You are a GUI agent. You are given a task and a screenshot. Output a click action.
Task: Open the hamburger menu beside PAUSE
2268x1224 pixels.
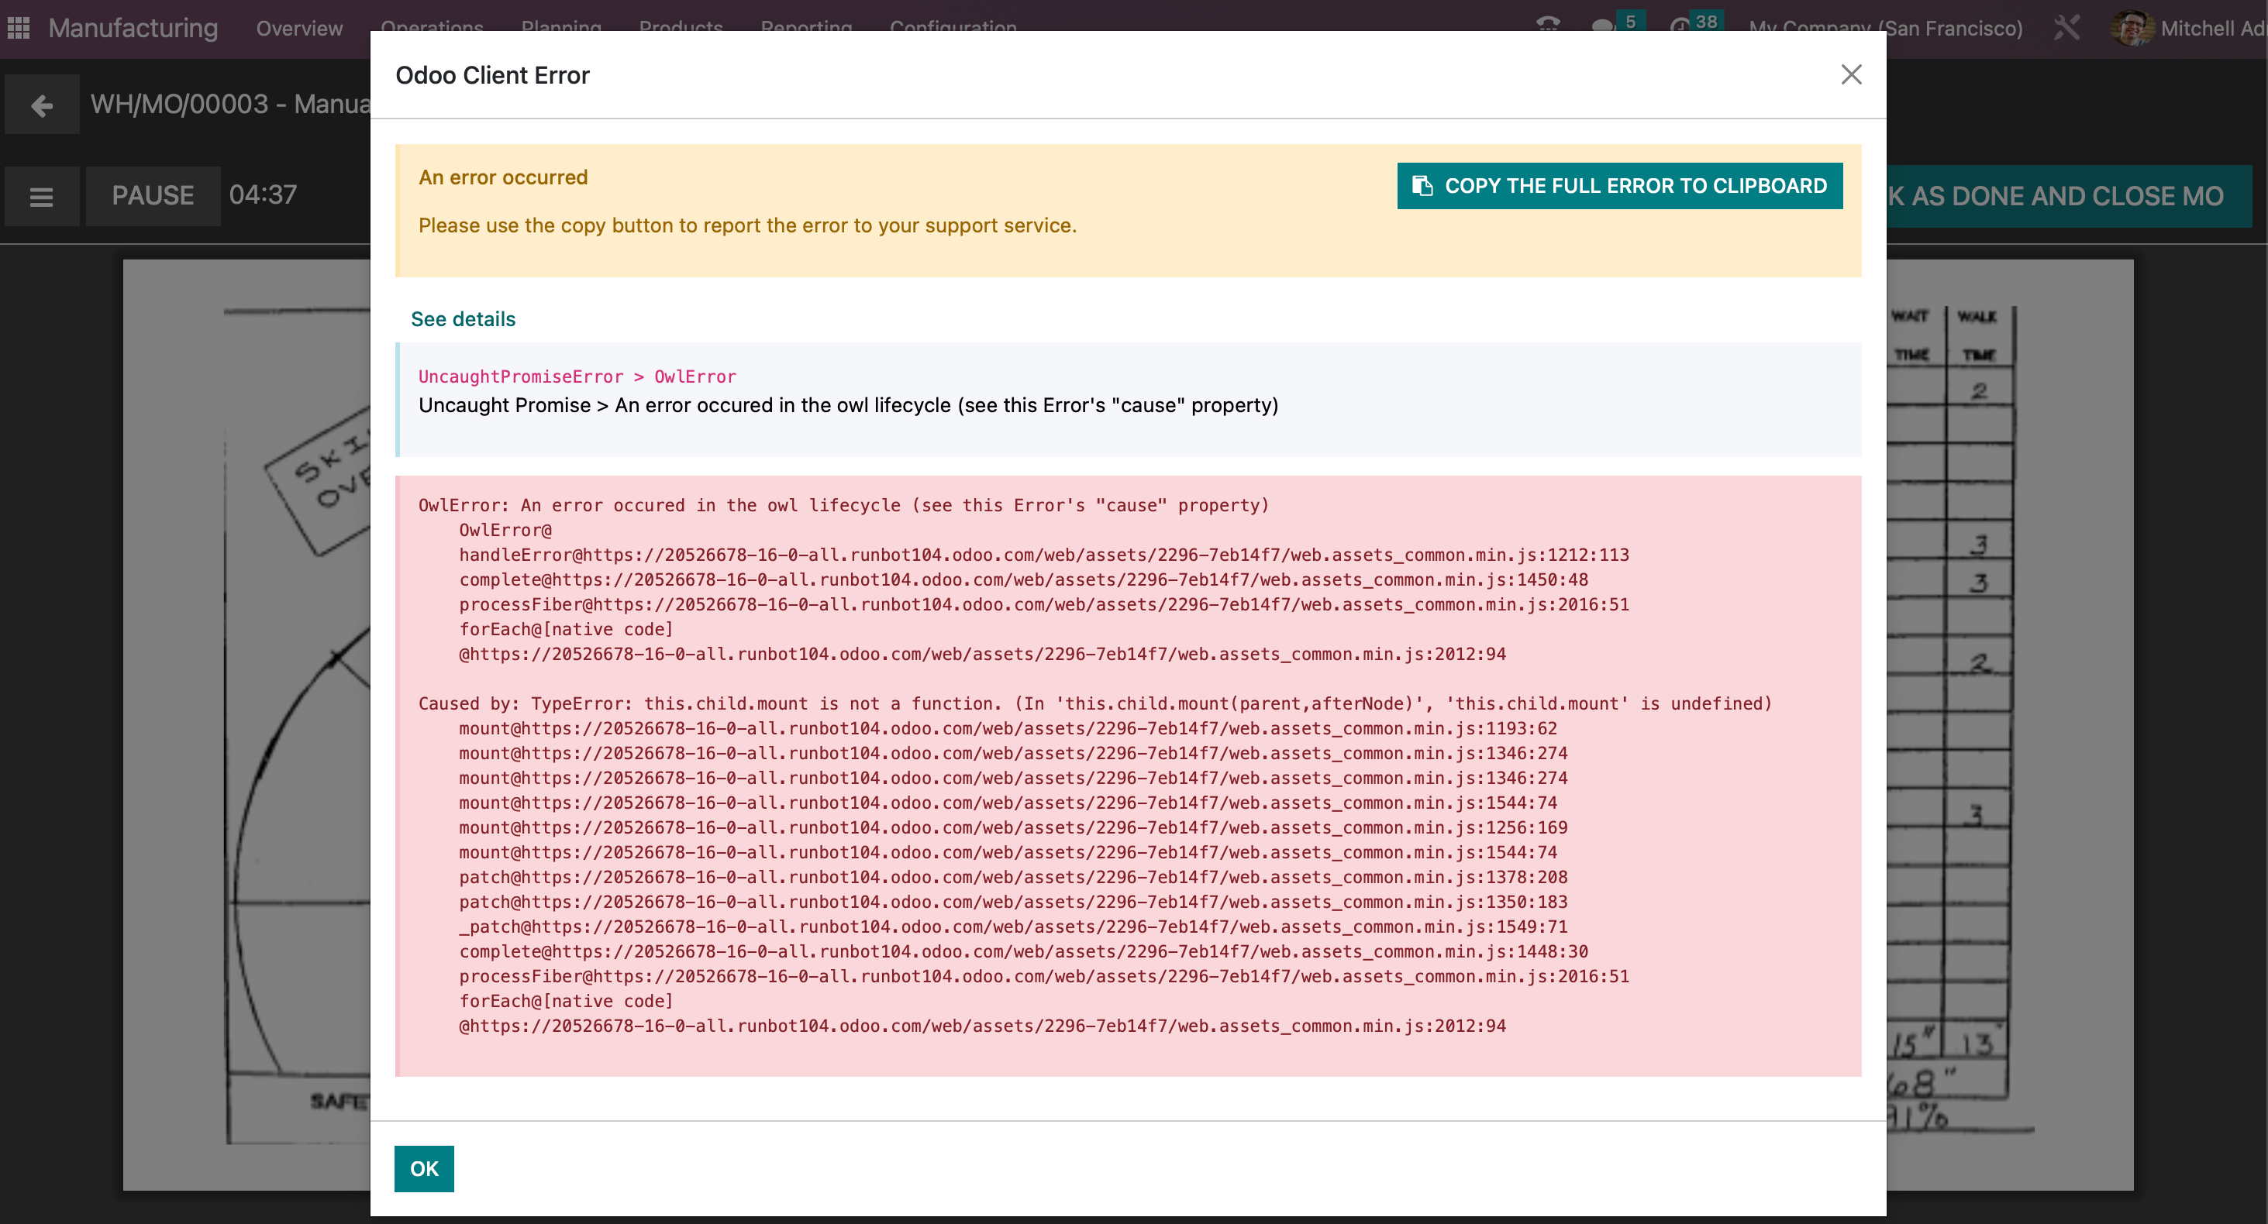click(41, 196)
